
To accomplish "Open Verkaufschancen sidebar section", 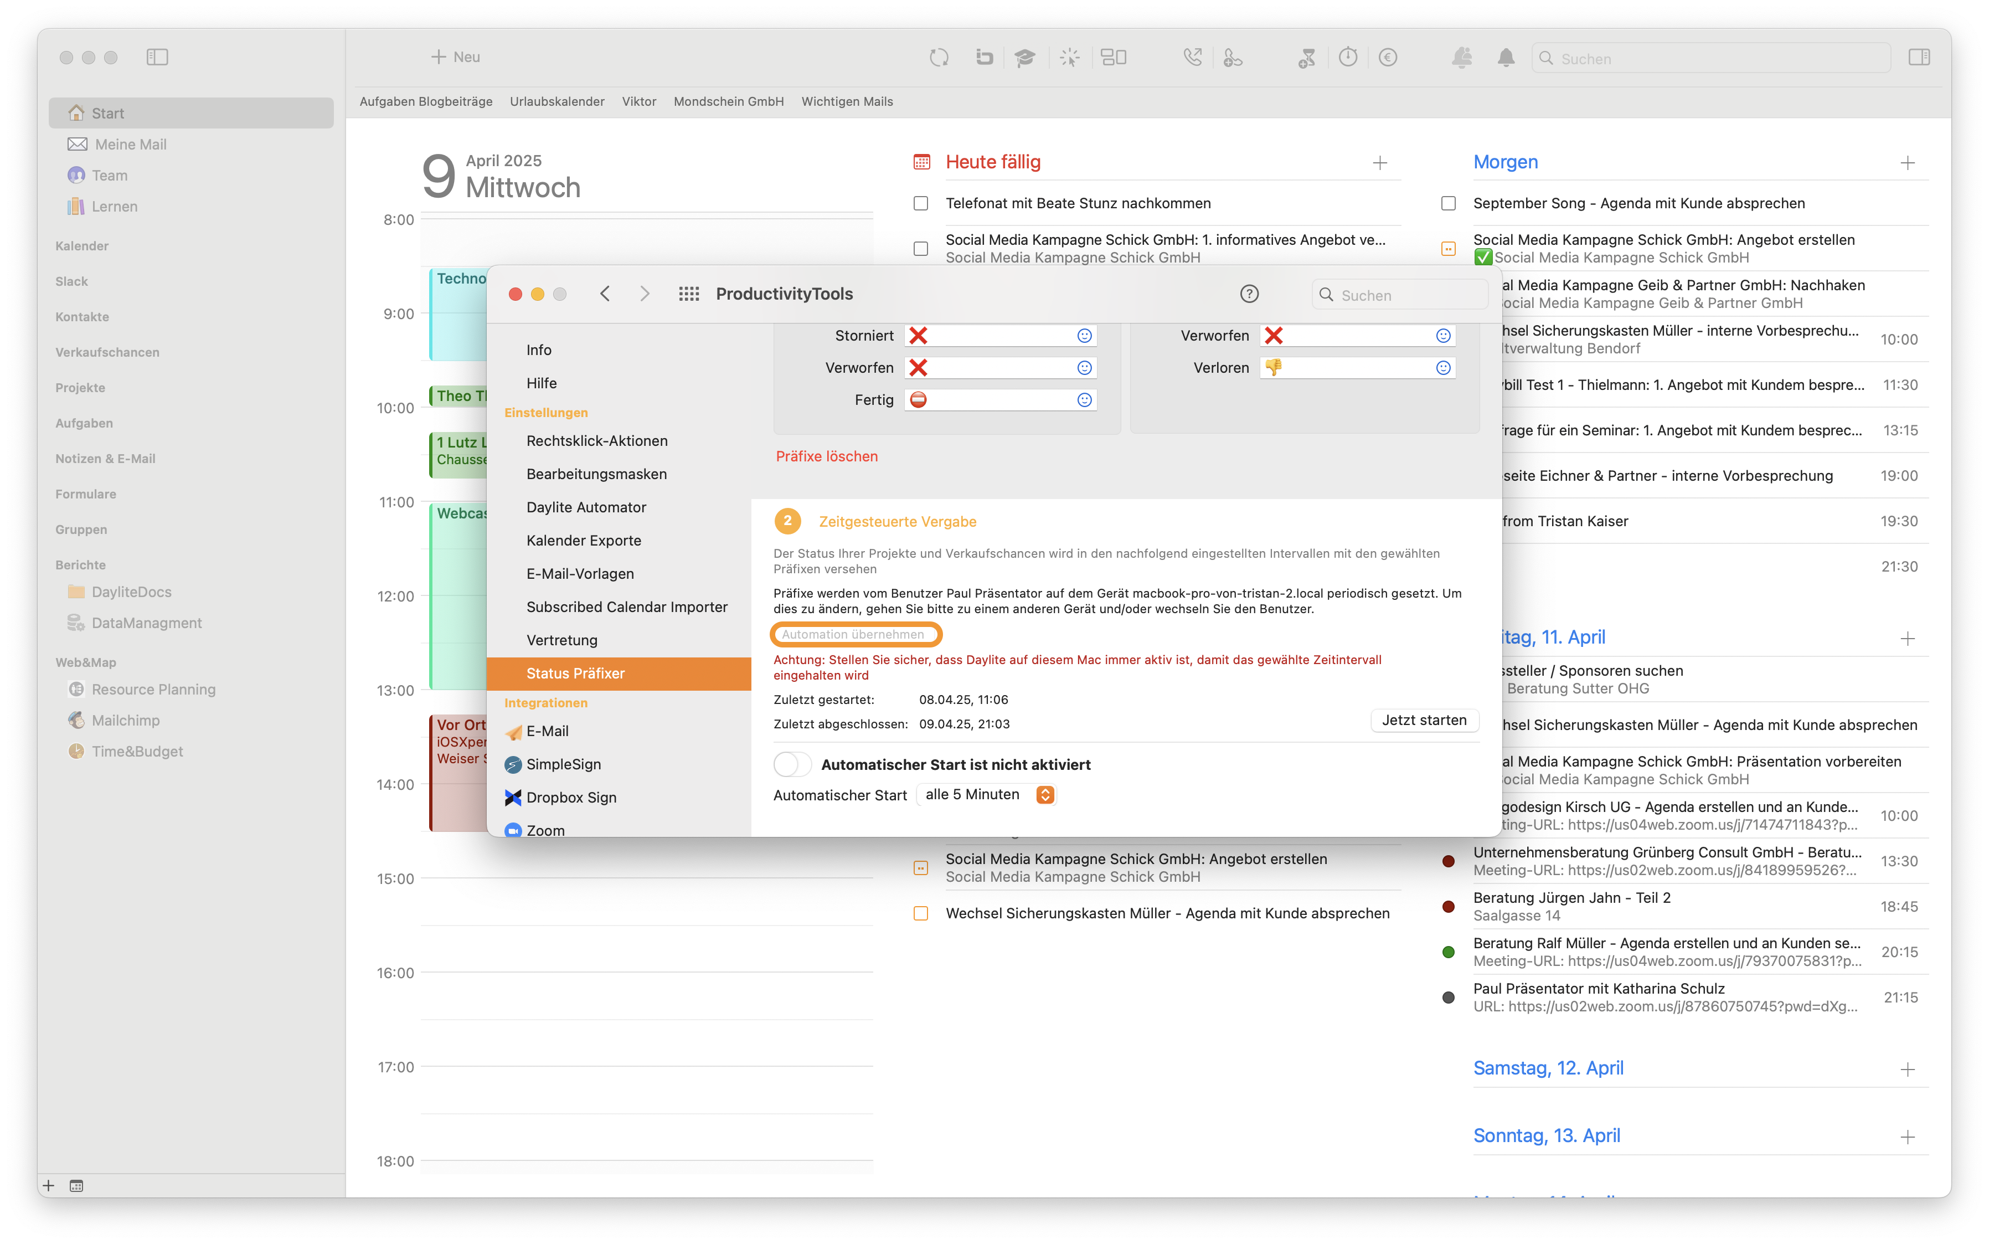I will click(x=107, y=352).
